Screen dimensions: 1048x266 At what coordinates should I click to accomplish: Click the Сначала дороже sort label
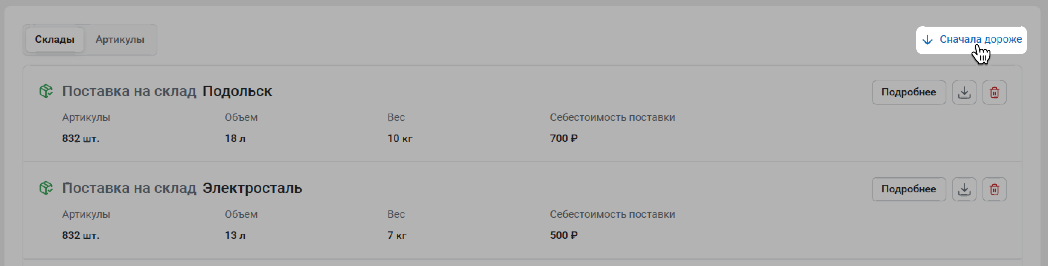tap(980, 39)
